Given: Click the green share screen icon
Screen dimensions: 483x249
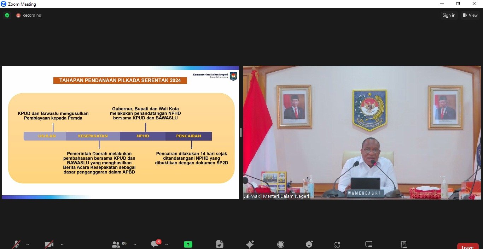Looking at the screenshot, I should click(x=188, y=244).
